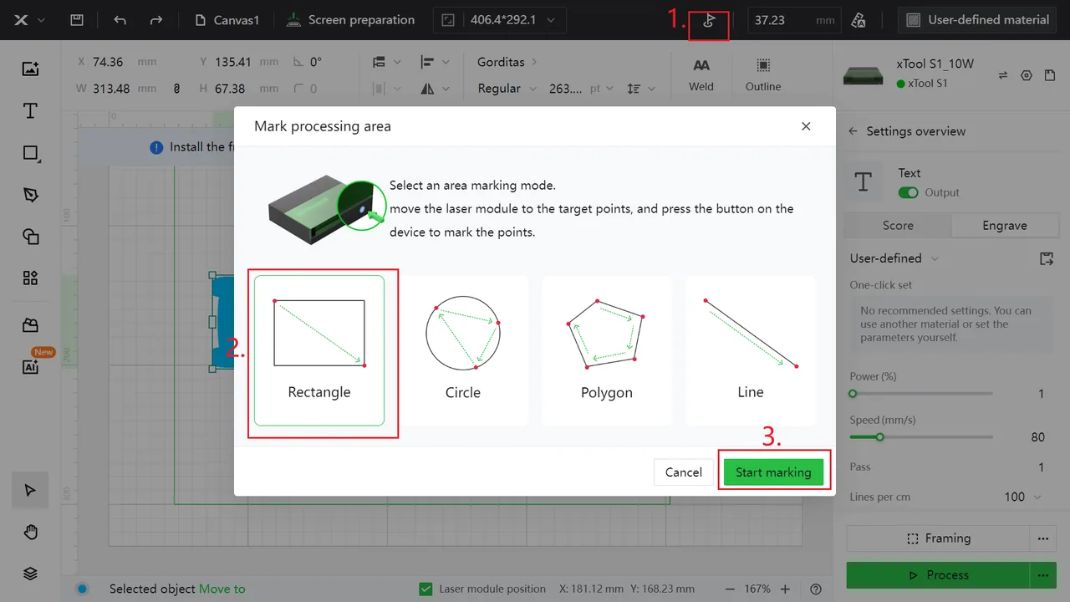Switch to the Engrave tab

tap(1004, 226)
